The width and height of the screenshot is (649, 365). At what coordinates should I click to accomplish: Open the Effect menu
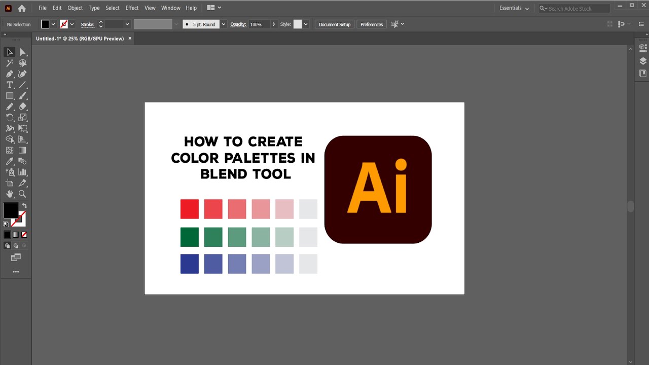(132, 8)
